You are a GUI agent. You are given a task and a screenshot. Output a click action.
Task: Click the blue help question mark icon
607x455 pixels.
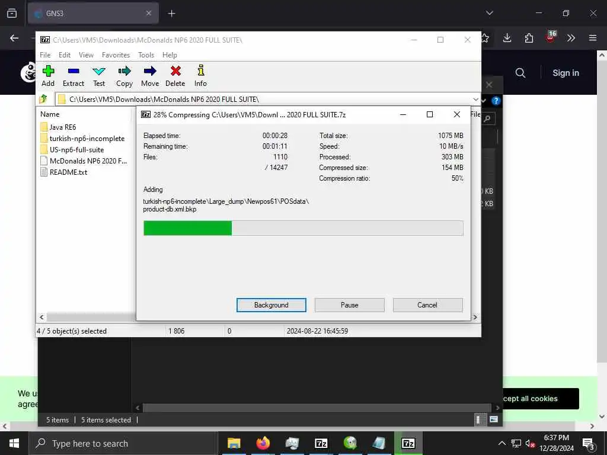[496, 101]
